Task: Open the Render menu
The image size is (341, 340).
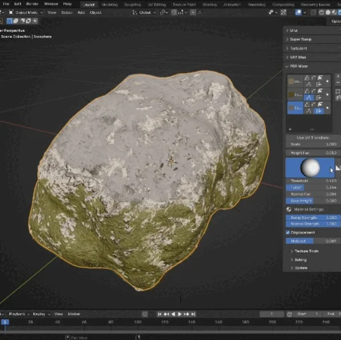Action: click(32, 4)
